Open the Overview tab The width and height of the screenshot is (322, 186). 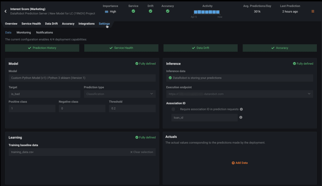click(11, 24)
